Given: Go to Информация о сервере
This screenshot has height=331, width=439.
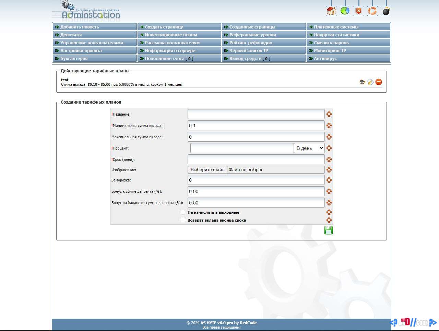Looking at the screenshot, I should pos(179,50).
